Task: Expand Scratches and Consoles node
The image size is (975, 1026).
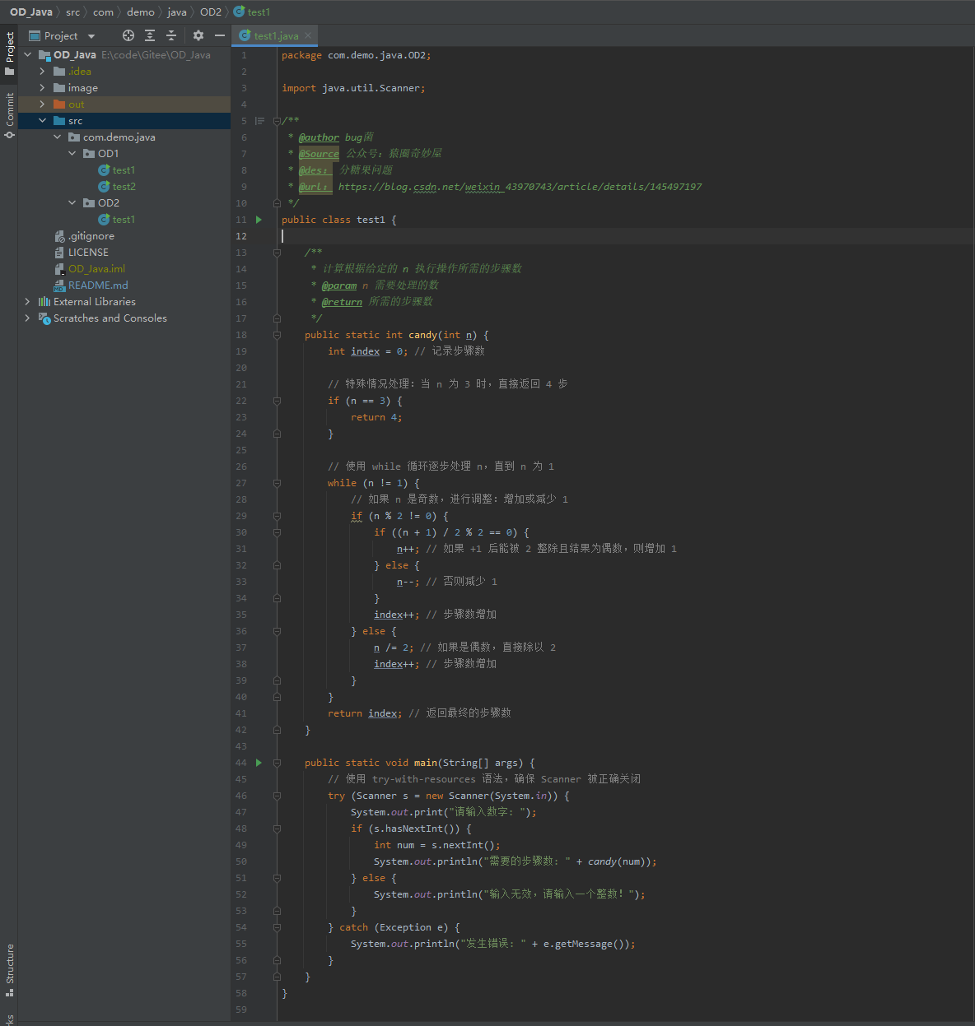Action: (x=27, y=318)
